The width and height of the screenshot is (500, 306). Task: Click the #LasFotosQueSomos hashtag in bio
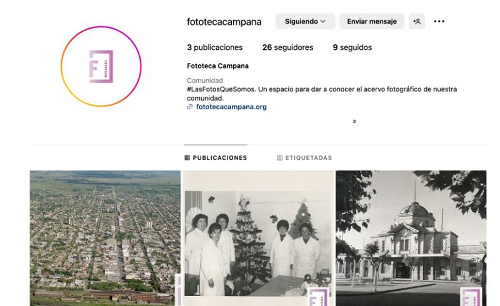[221, 89]
